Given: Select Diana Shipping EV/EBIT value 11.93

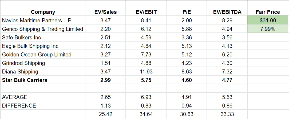Looking at the screenshot, I should 146,72.
